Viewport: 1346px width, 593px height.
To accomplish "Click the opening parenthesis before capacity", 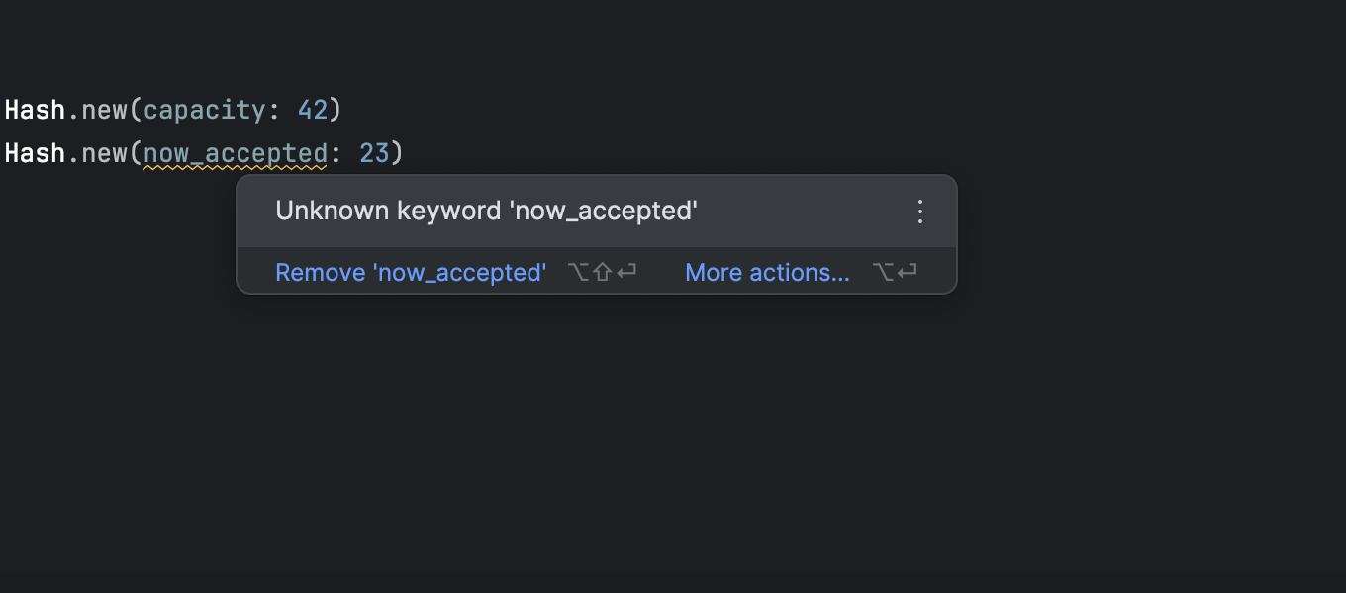I will pyautogui.click(x=136, y=110).
